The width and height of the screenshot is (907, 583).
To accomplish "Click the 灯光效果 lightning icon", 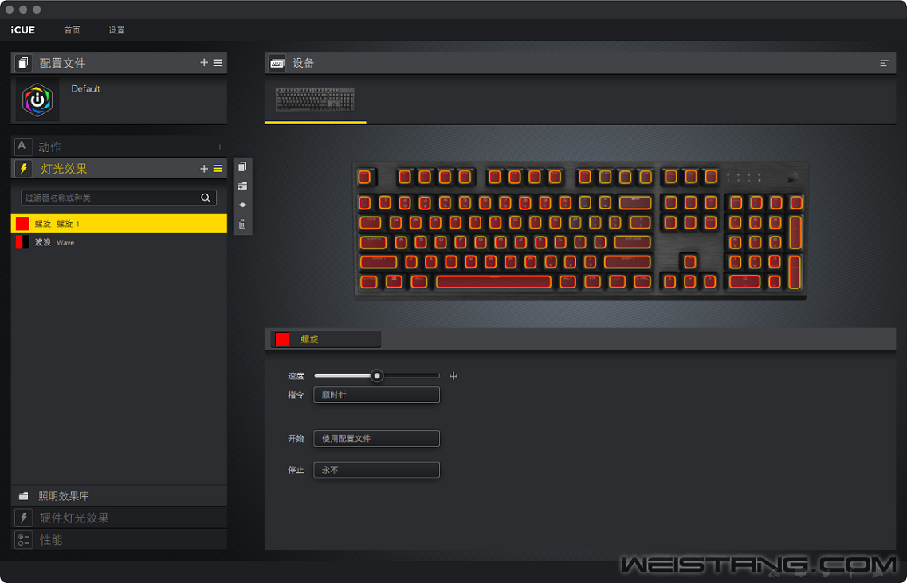I will tap(23, 169).
